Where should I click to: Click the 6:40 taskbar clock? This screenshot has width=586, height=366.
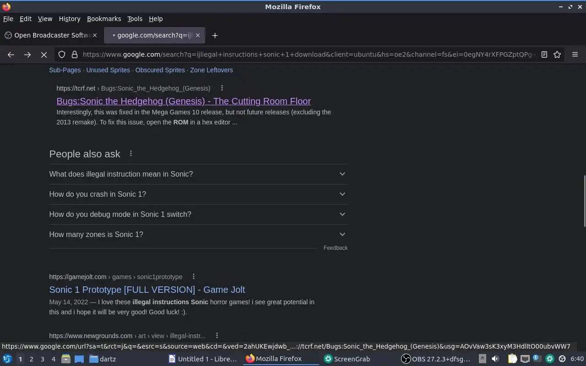577,359
